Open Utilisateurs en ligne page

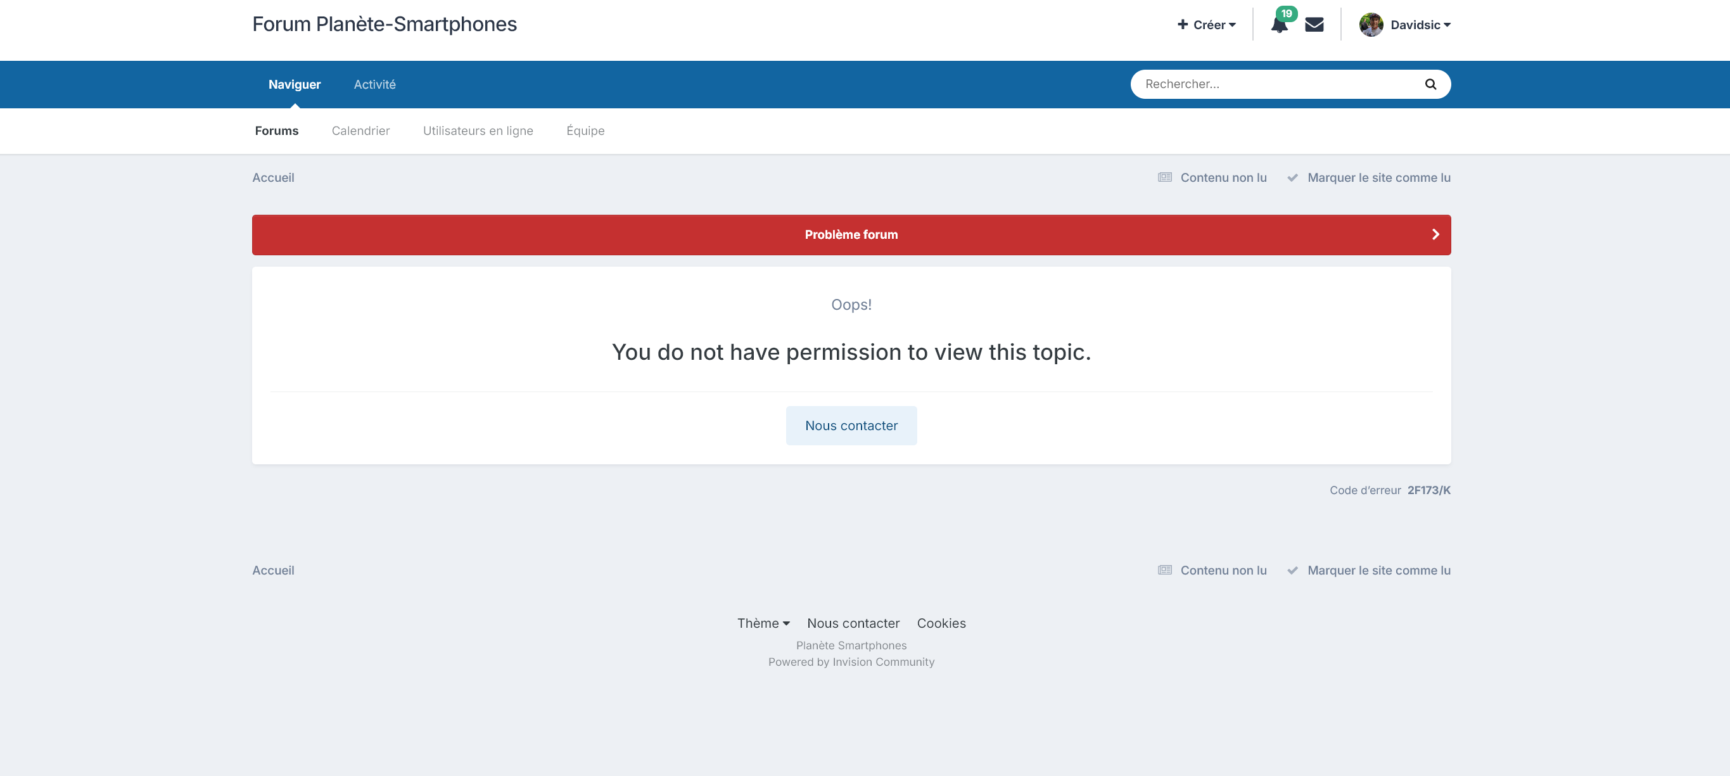[x=478, y=130]
